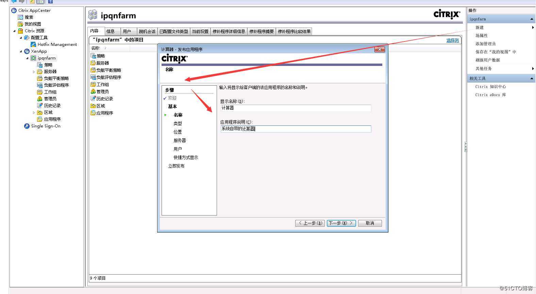Viewport: 536px width, 294px height.
Task: Click the Single Sign-On key icon
Action: pos(27,126)
